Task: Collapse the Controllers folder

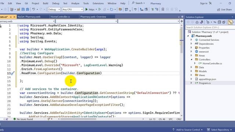Action: 191,59
